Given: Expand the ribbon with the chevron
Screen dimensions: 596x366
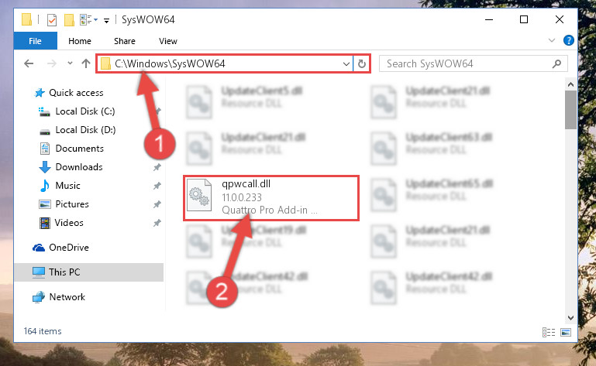Looking at the screenshot, I should pyautogui.click(x=552, y=40).
